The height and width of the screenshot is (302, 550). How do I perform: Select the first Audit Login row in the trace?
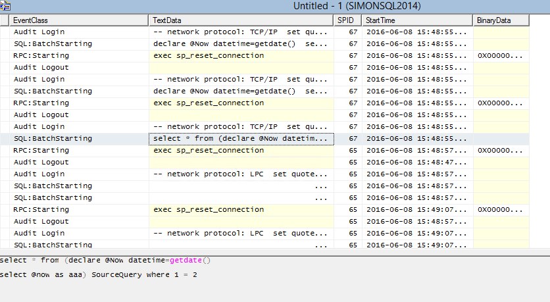click(39, 32)
